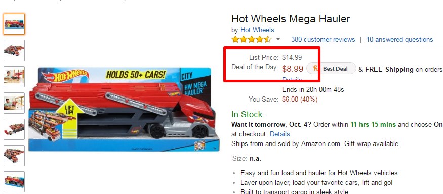Open the Details link after checkout text
The image size is (443, 194).
click(279, 134)
